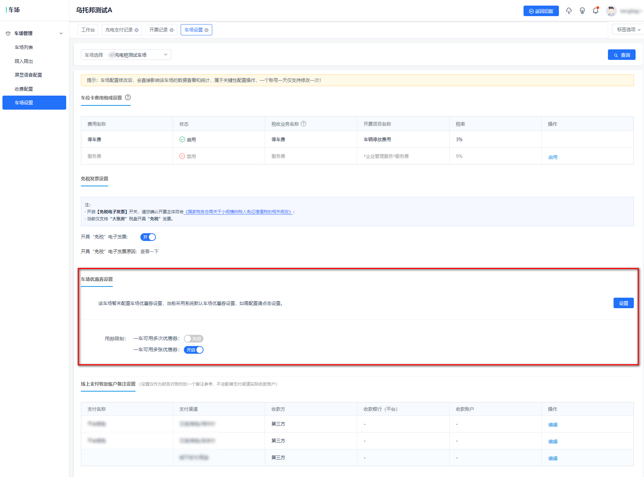
Task: Switch to the 工作台 tab
Action: 88,30
